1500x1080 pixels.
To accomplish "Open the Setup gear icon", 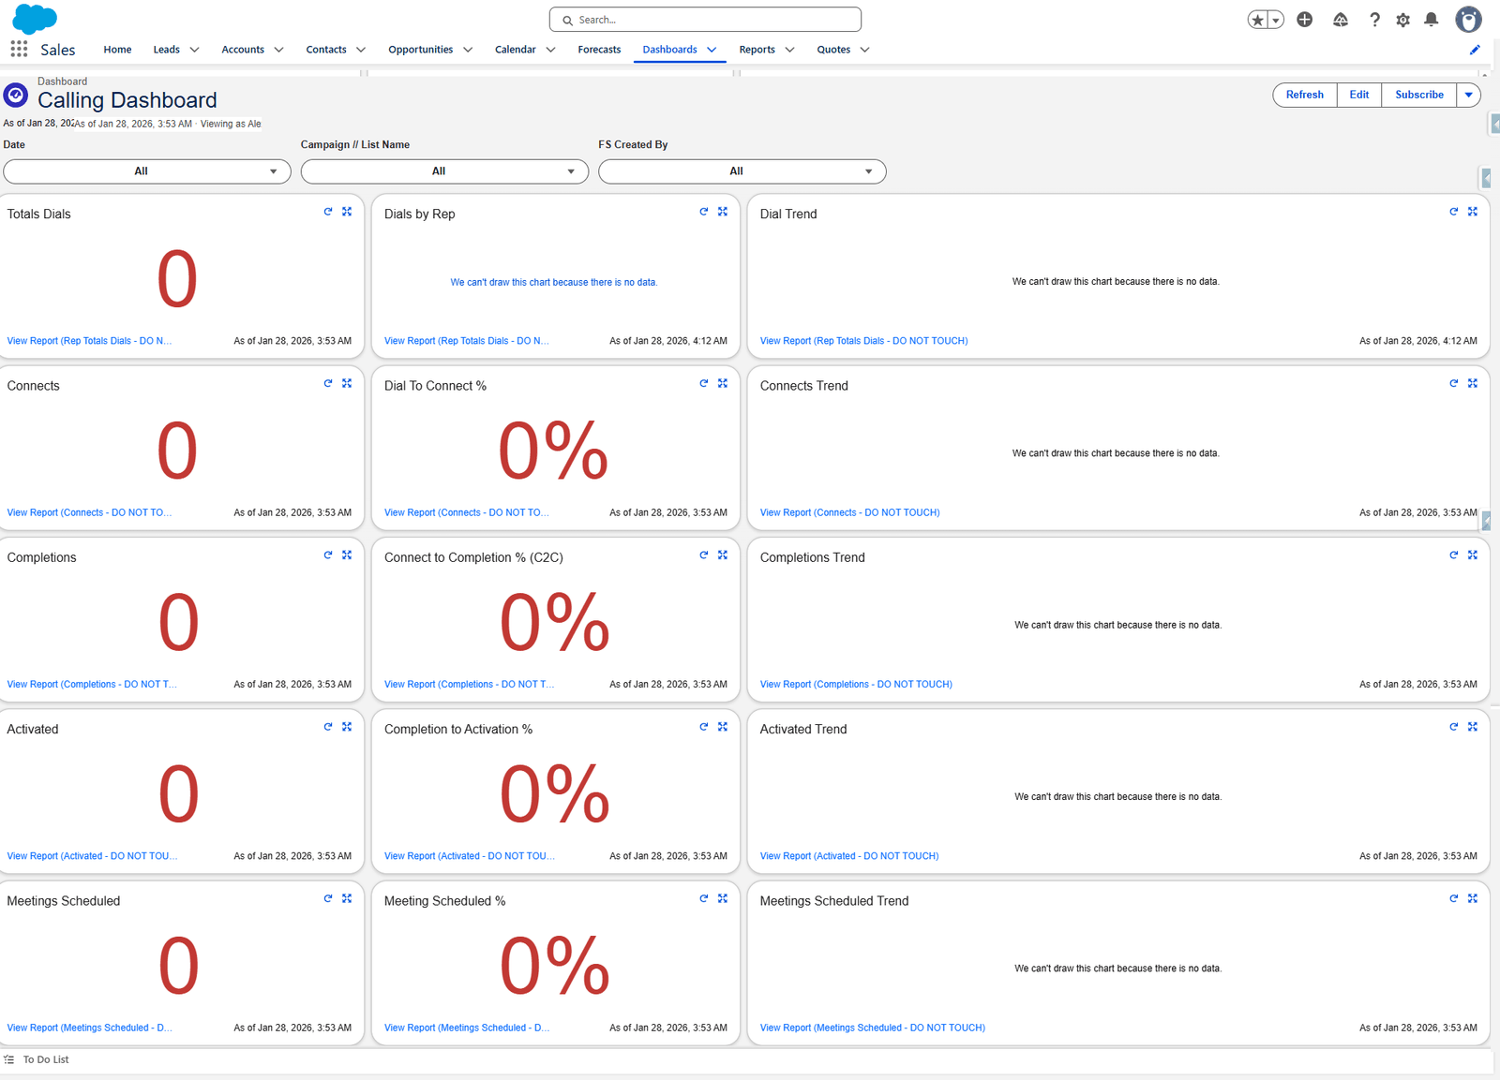I will [x=1402, y=20].
